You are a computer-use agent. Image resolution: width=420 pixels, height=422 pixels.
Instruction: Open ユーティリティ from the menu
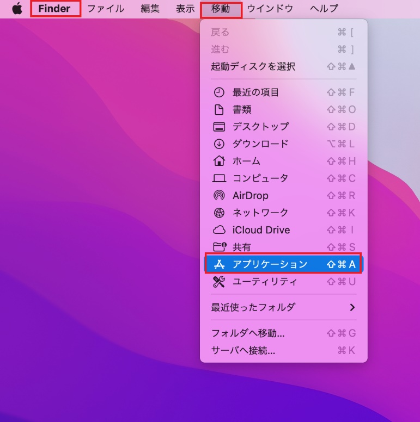[x=283, y=282]
